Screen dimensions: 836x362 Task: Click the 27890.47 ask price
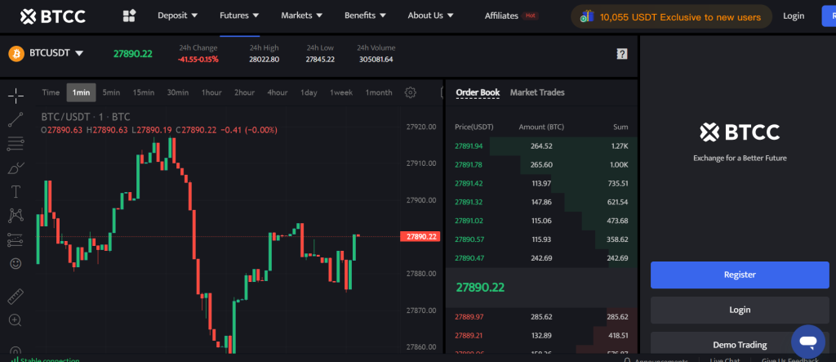click(468, 258)
